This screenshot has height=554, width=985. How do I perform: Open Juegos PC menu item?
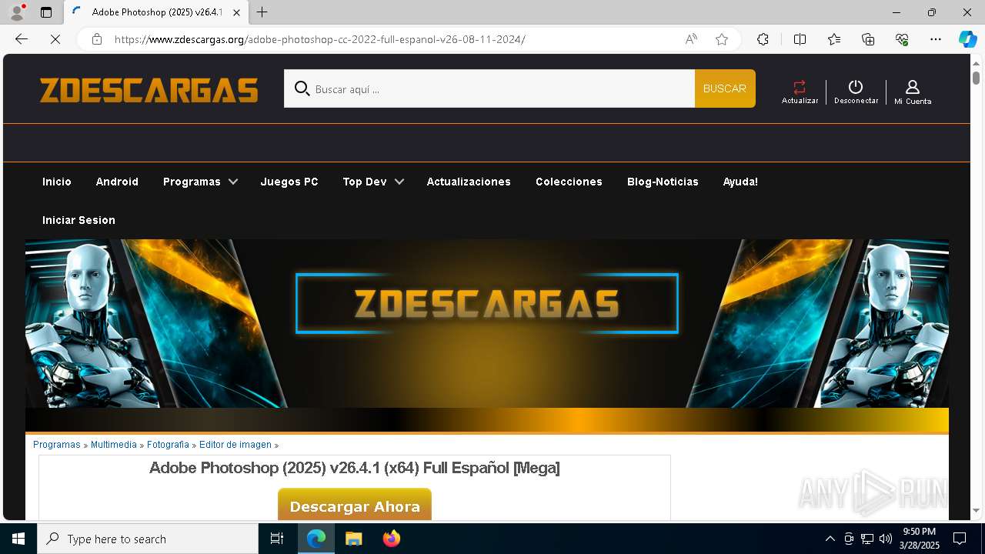click(x=289, y=182)
